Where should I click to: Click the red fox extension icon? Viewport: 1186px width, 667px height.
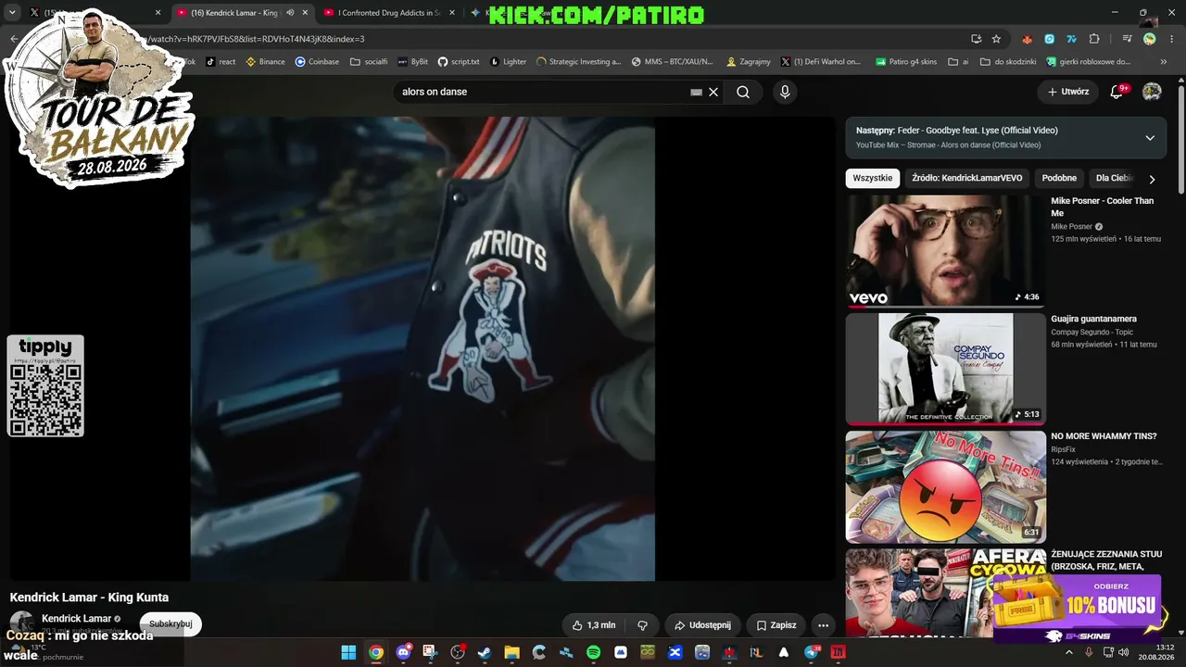[1027, 39]
